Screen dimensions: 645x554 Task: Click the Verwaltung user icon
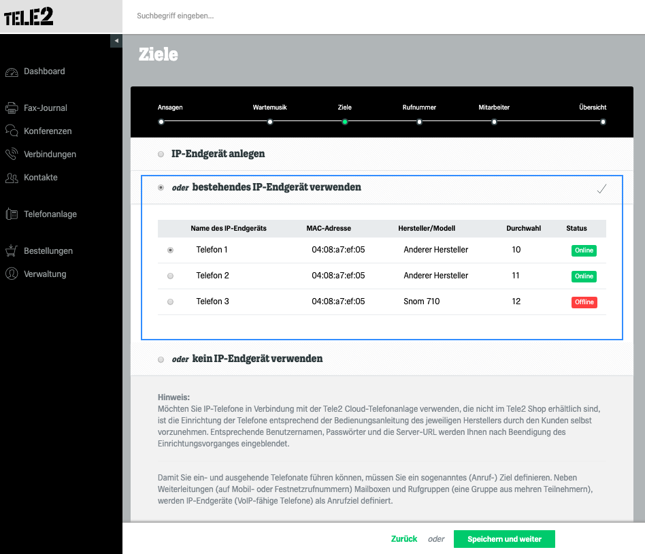coord(12,274)
